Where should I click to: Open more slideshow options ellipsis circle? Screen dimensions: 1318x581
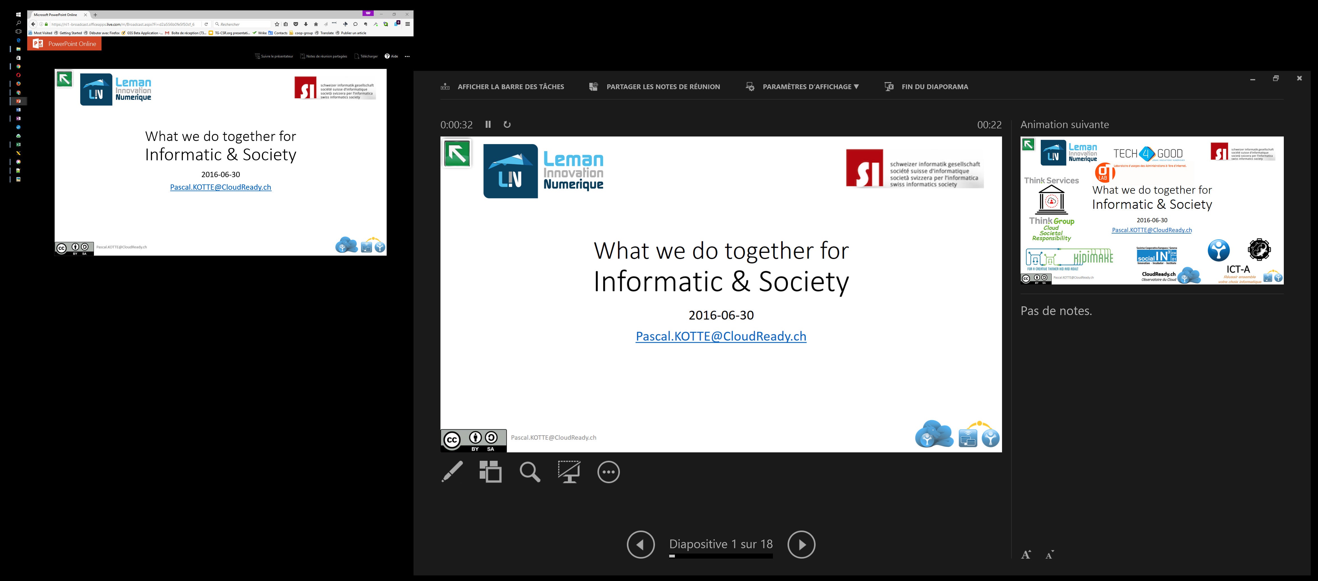608,471
